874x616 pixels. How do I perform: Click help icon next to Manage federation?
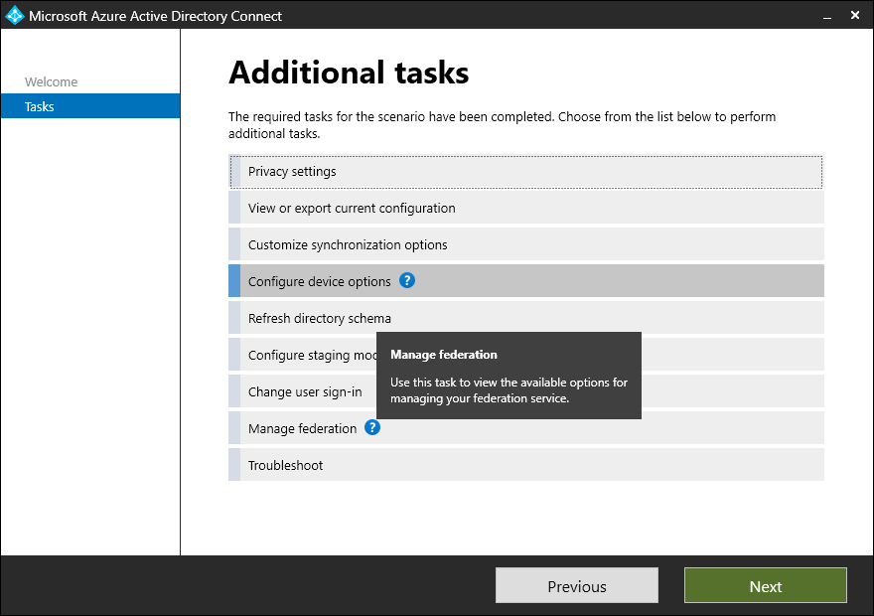tap(372, 427)
